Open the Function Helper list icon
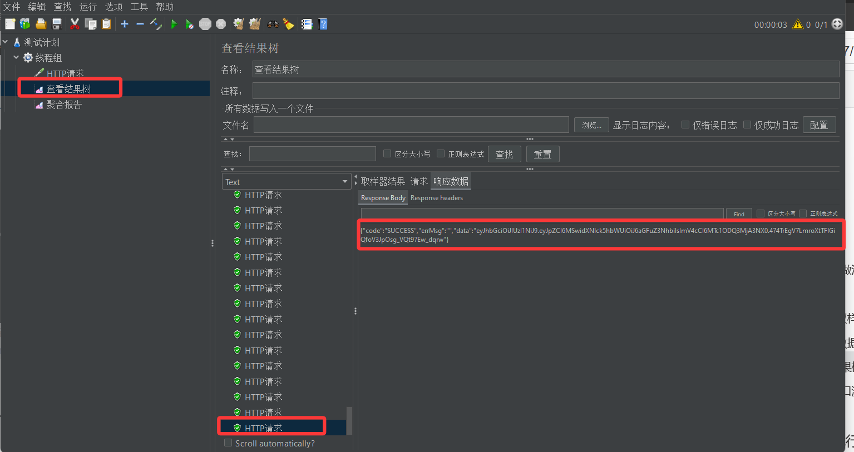This screenshot has height=452, width=854. tap(307, 24)
